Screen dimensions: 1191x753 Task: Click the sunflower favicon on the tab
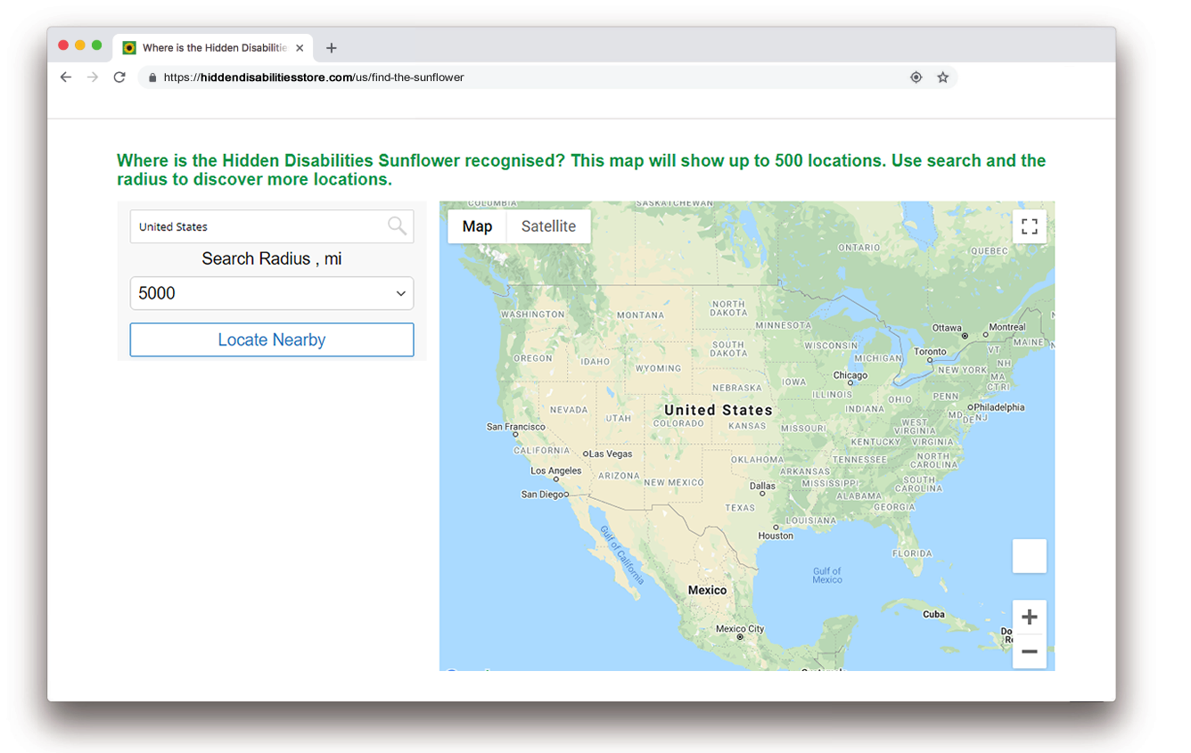click(x=129, y=48)
